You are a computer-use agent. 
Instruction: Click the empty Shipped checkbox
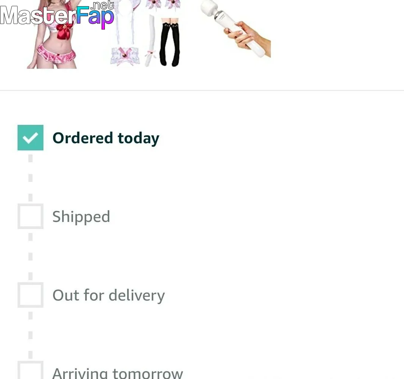(30, 216)
